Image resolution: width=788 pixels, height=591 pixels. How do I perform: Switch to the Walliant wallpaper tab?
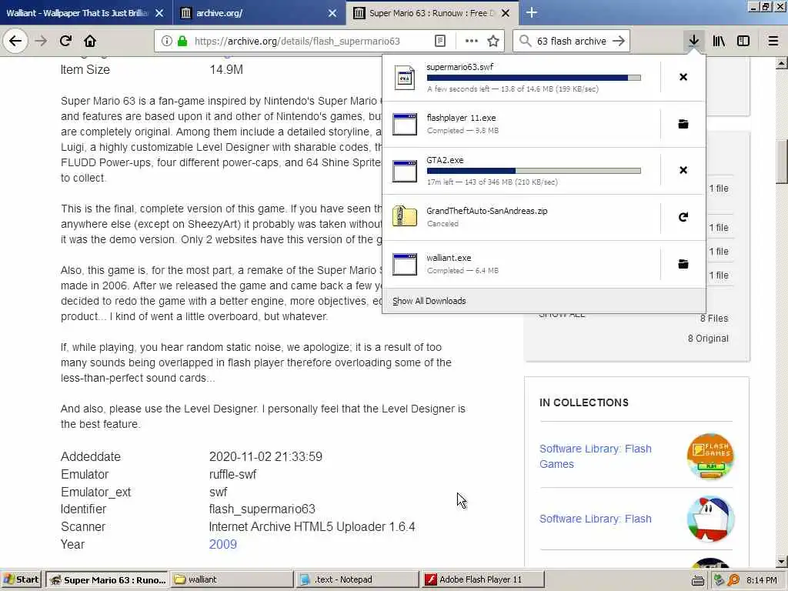tap(77, 13)
